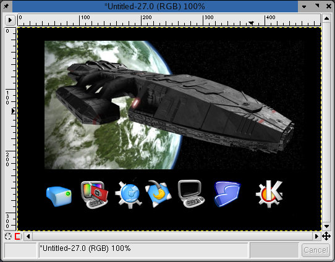
Task: Click the purple folder icon
Action: [227, 194]
